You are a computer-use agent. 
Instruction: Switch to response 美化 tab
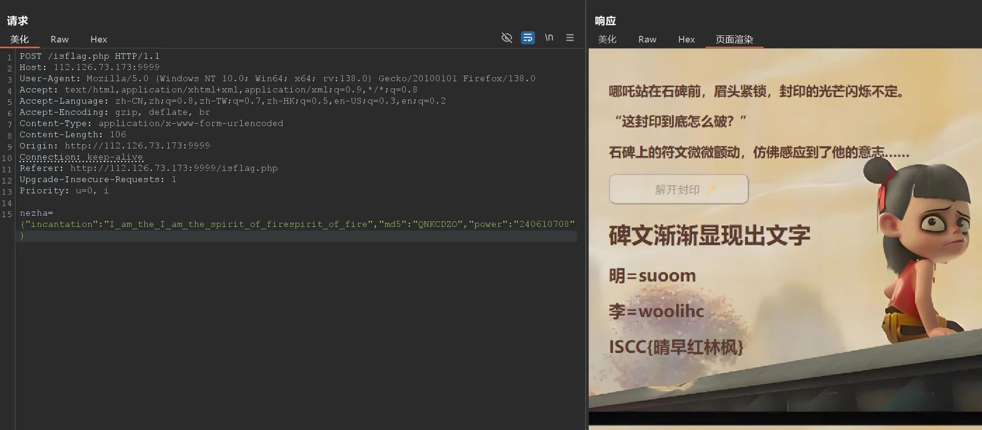[607, 39]
